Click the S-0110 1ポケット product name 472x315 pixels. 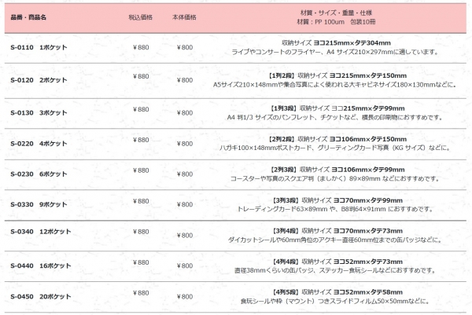[x=39, y=48]
